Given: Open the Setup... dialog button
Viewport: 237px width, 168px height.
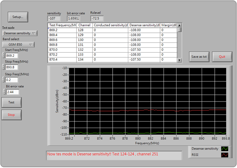Looking at the screenshot, I should tap(18, 17).
